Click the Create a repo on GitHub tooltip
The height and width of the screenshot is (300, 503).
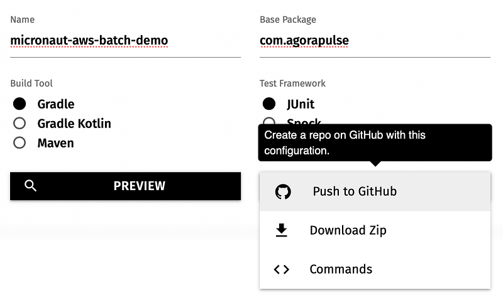[x=375, y=143]
